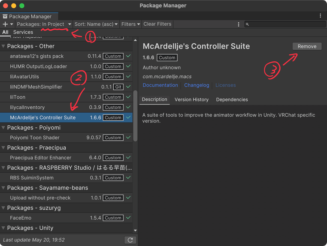327x246 pixels.
Task: Click the Author unknown text
Action: coord(162,67)
